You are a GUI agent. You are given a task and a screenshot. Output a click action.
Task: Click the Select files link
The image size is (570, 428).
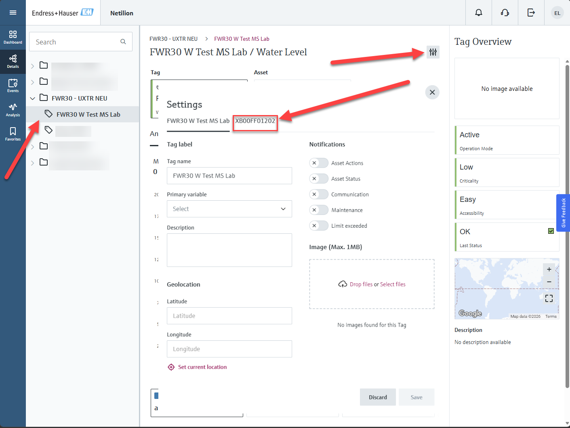pyautogui.click(x=393, y=284)
